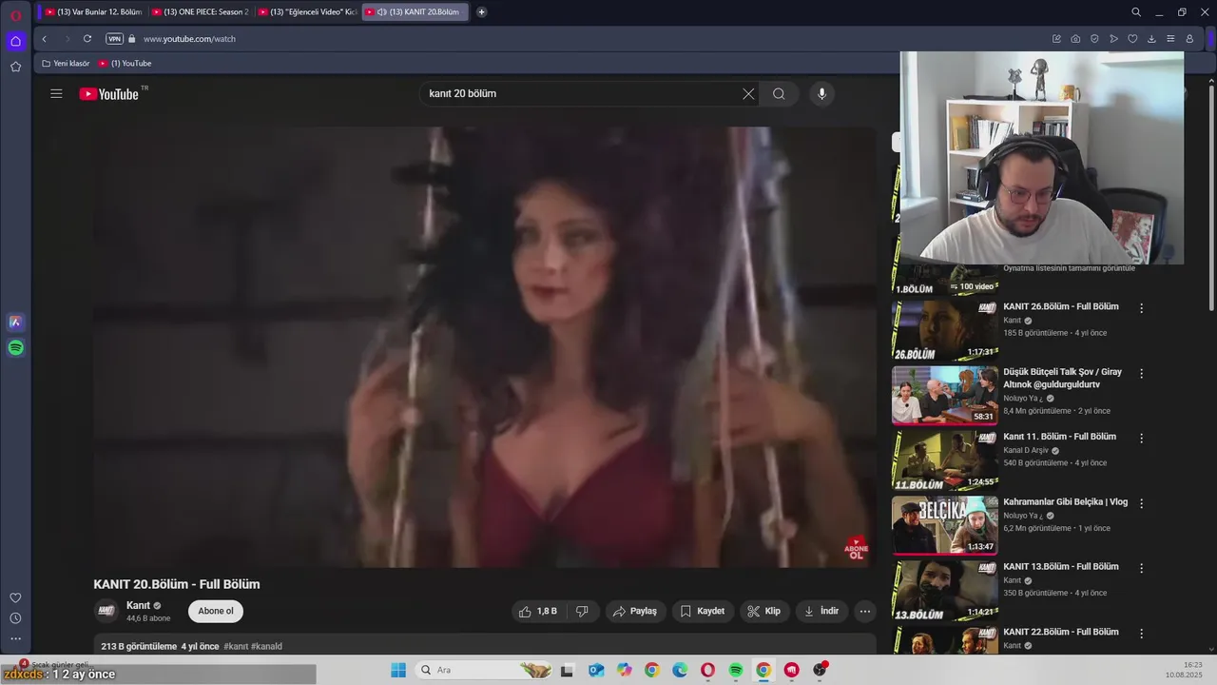Open bookmarks star in Opera sidebar

tap(15, 67)
